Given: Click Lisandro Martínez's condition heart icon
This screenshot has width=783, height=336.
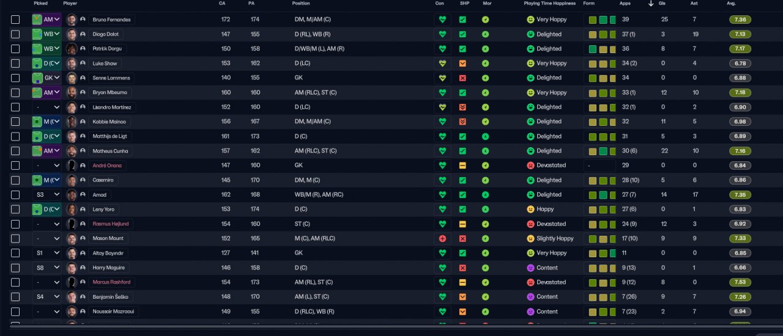Looking at the screenshot, I should click(x=442, y=108).
